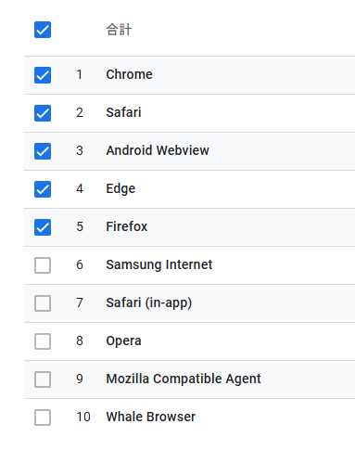Uncheck the Edge row checkbox

pyautogui.click(x=43, y=189)
